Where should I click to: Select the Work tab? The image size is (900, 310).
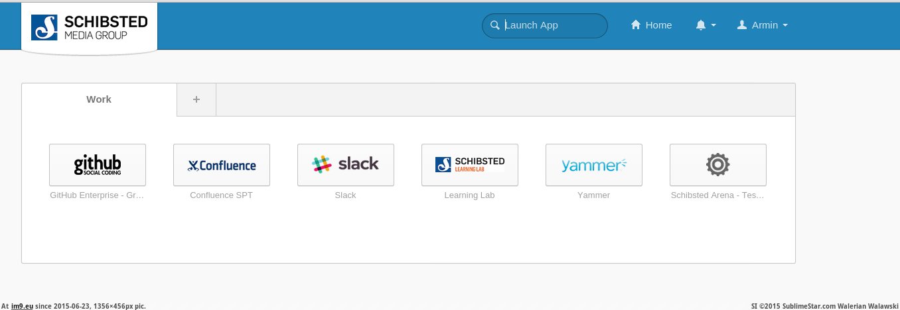tap(99, 99)
